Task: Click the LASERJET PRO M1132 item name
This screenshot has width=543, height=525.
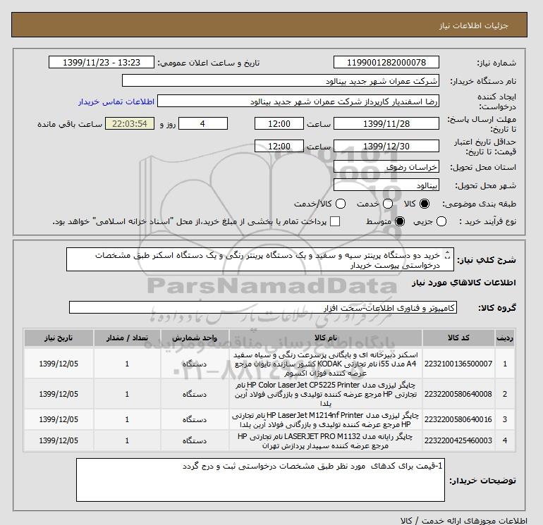Action: point(326,440)
